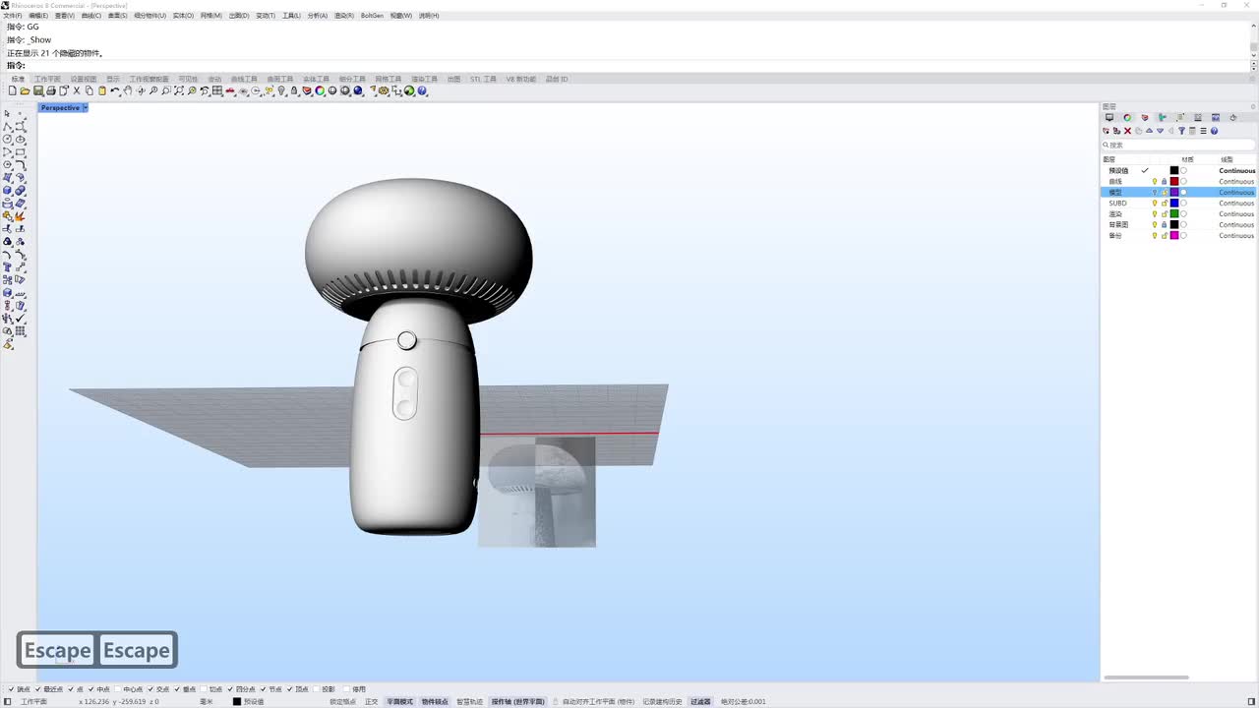Click the 记录建构历史 status bar button
Screen dimensions: 1259x708
click(x=662, y=701)
